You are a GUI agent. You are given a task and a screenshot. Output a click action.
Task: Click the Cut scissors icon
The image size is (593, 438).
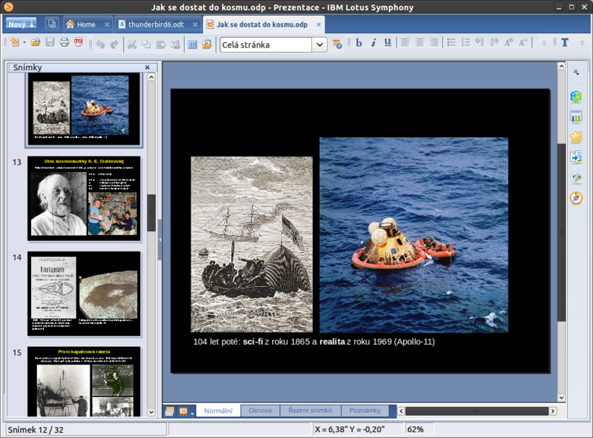click(x=132, y=44)
